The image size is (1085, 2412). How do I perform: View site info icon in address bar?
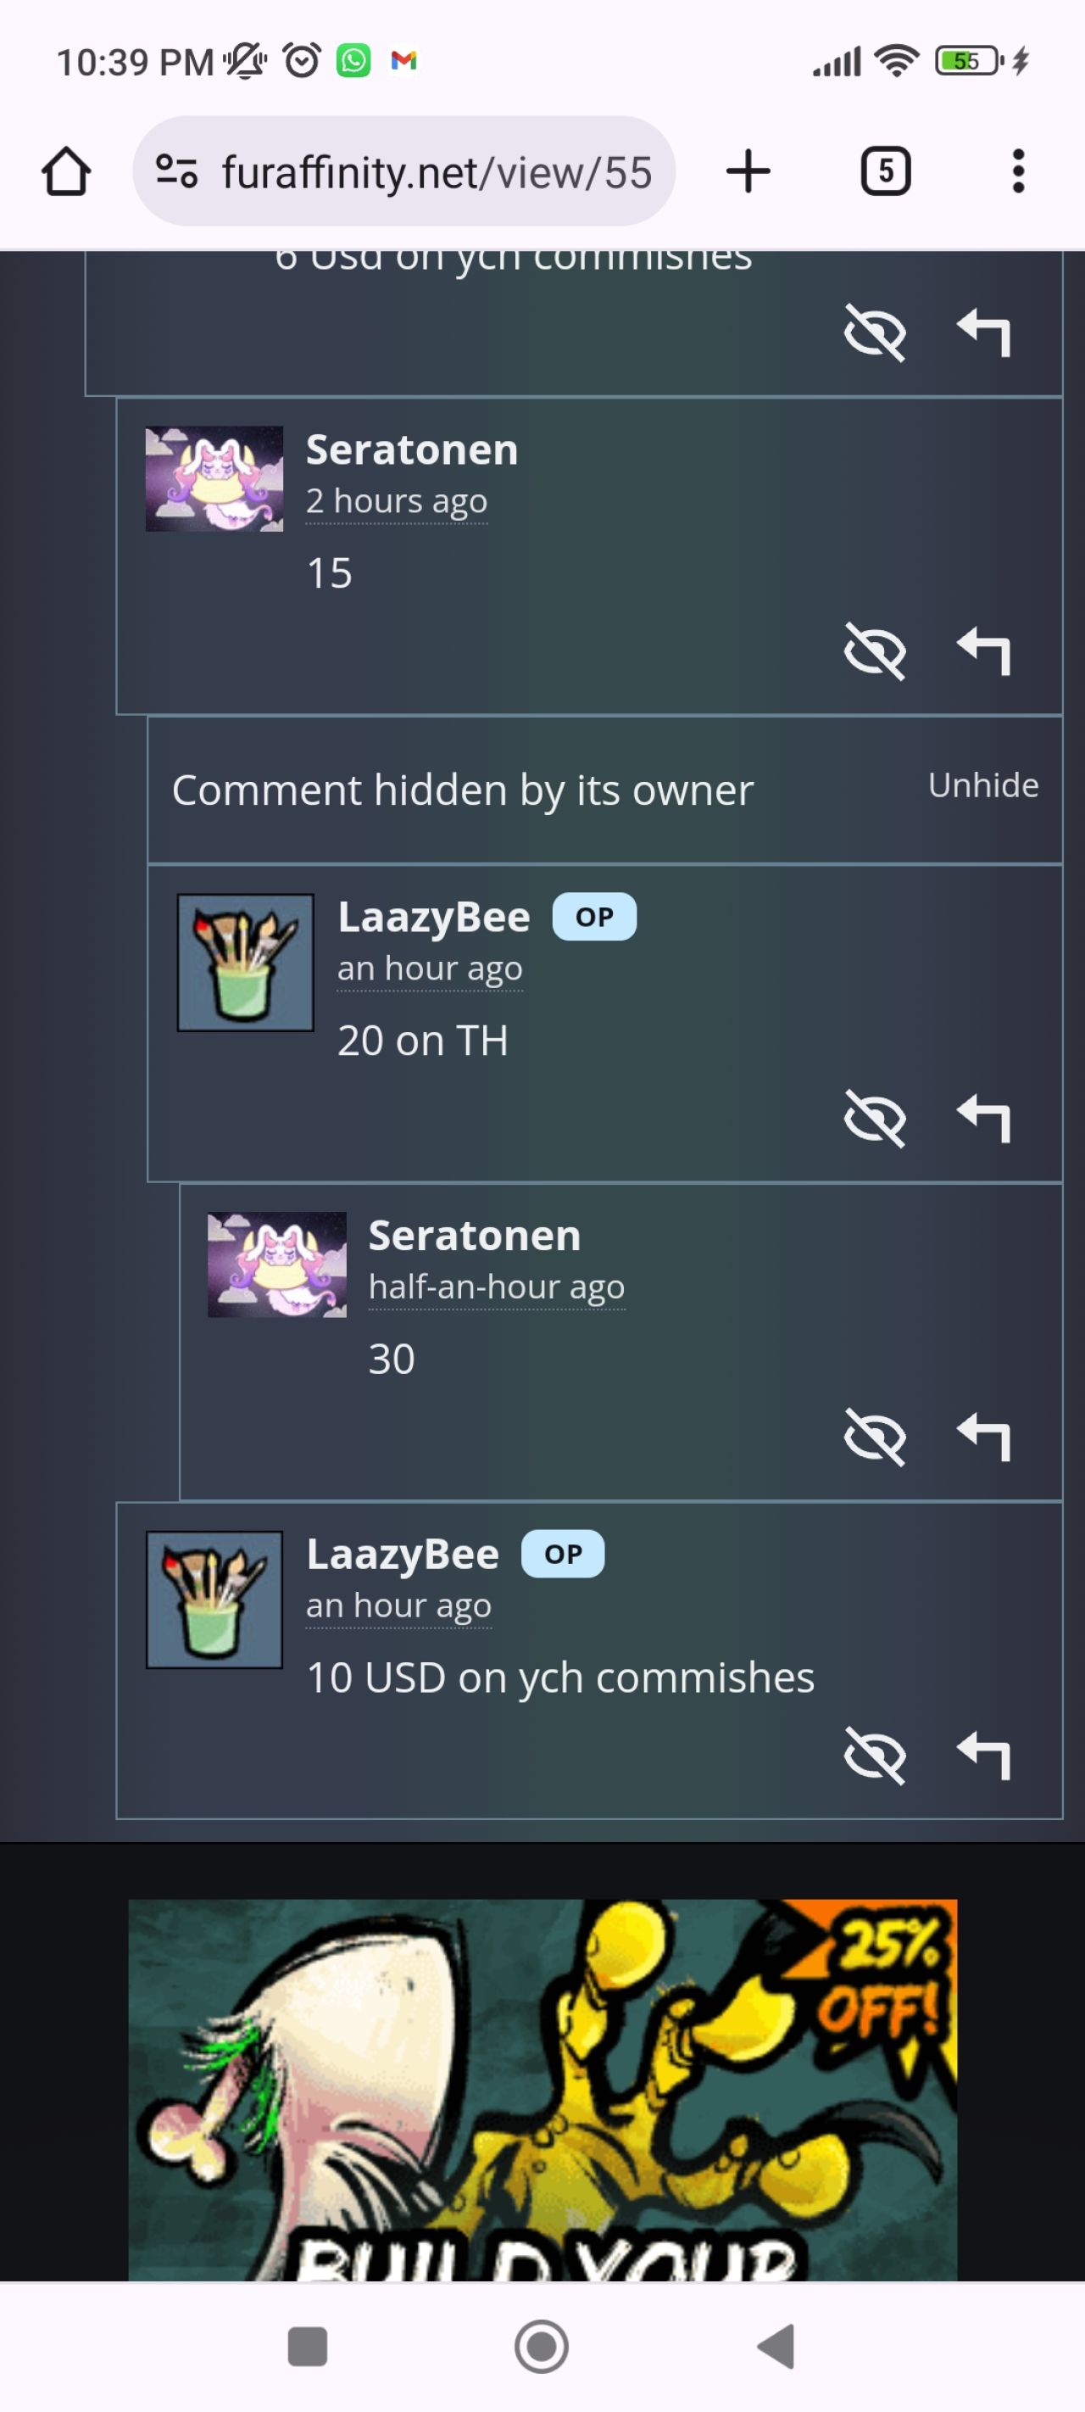pyautogui.click(x=176, y=171)
